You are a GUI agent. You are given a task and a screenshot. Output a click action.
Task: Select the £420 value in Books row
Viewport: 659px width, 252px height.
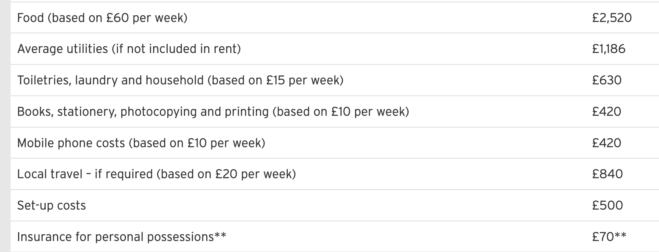pos(607,111)
